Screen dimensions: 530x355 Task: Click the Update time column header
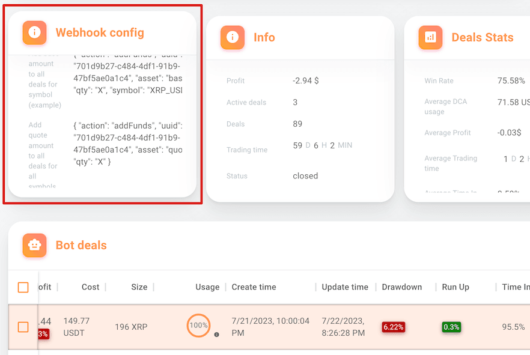coord(344,287)
